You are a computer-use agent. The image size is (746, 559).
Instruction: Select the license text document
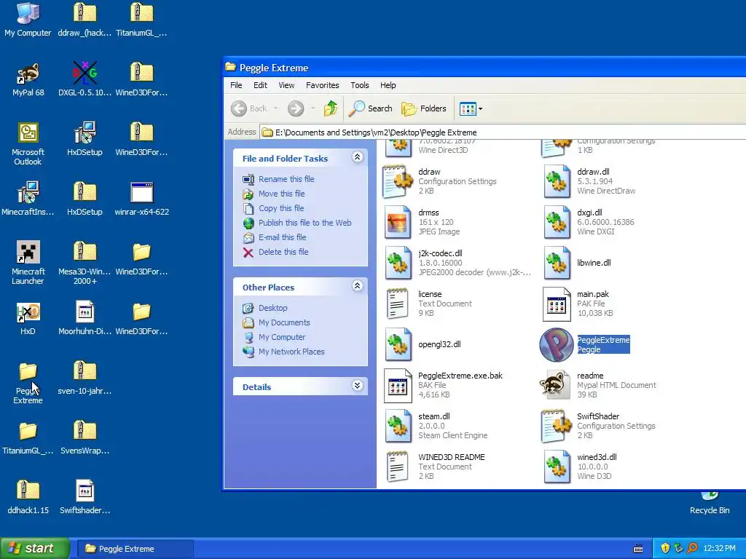tap(398, 304)
